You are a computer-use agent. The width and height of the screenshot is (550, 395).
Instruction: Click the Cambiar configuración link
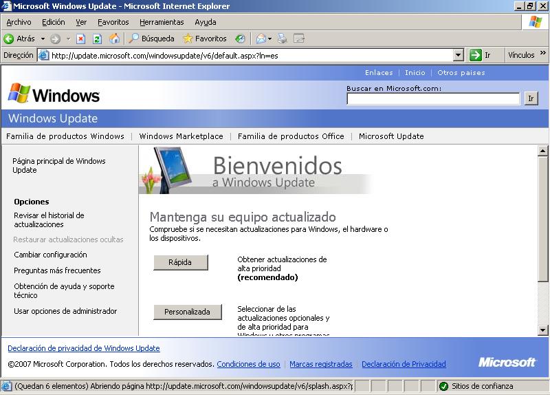click(x=50, y=255)
